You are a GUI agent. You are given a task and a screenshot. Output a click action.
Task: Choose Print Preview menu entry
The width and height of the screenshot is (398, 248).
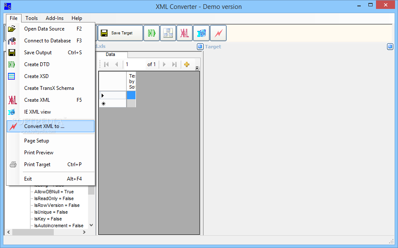pyautogui.click(x=50, y=153)
